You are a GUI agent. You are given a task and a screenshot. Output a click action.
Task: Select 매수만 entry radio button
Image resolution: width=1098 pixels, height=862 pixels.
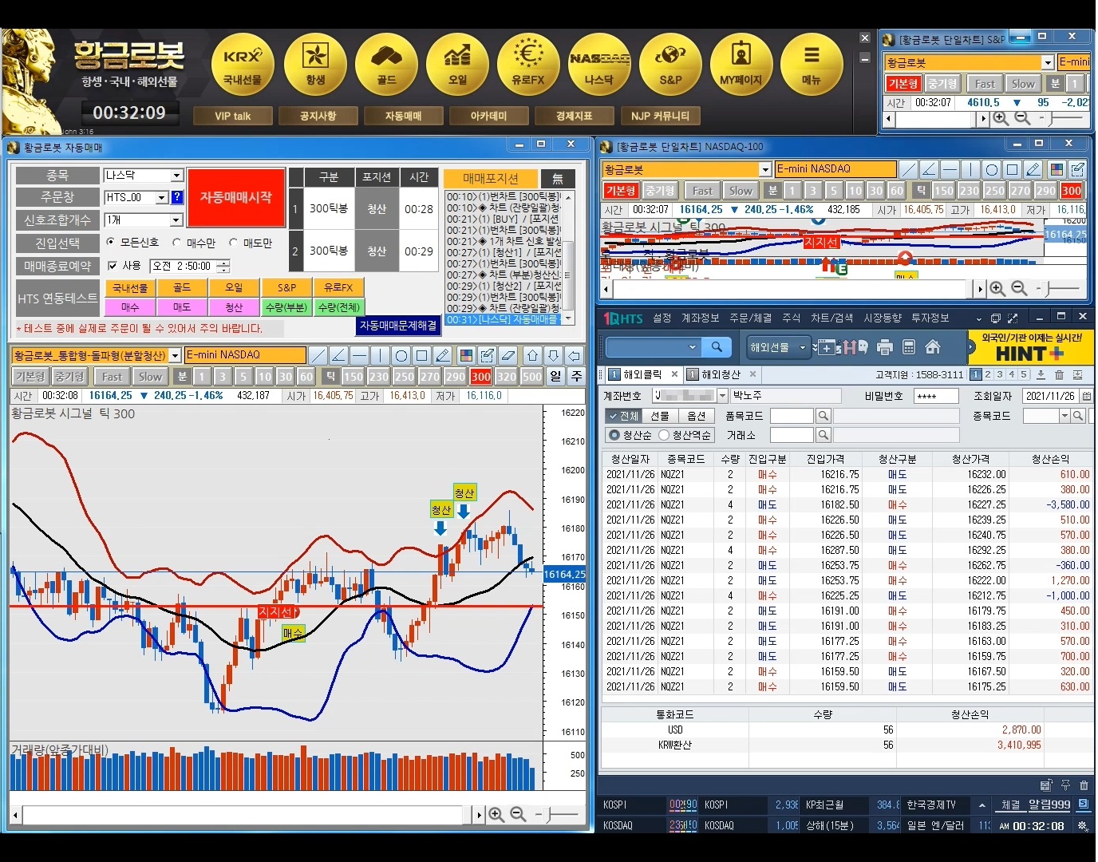(x=177, y=242)
